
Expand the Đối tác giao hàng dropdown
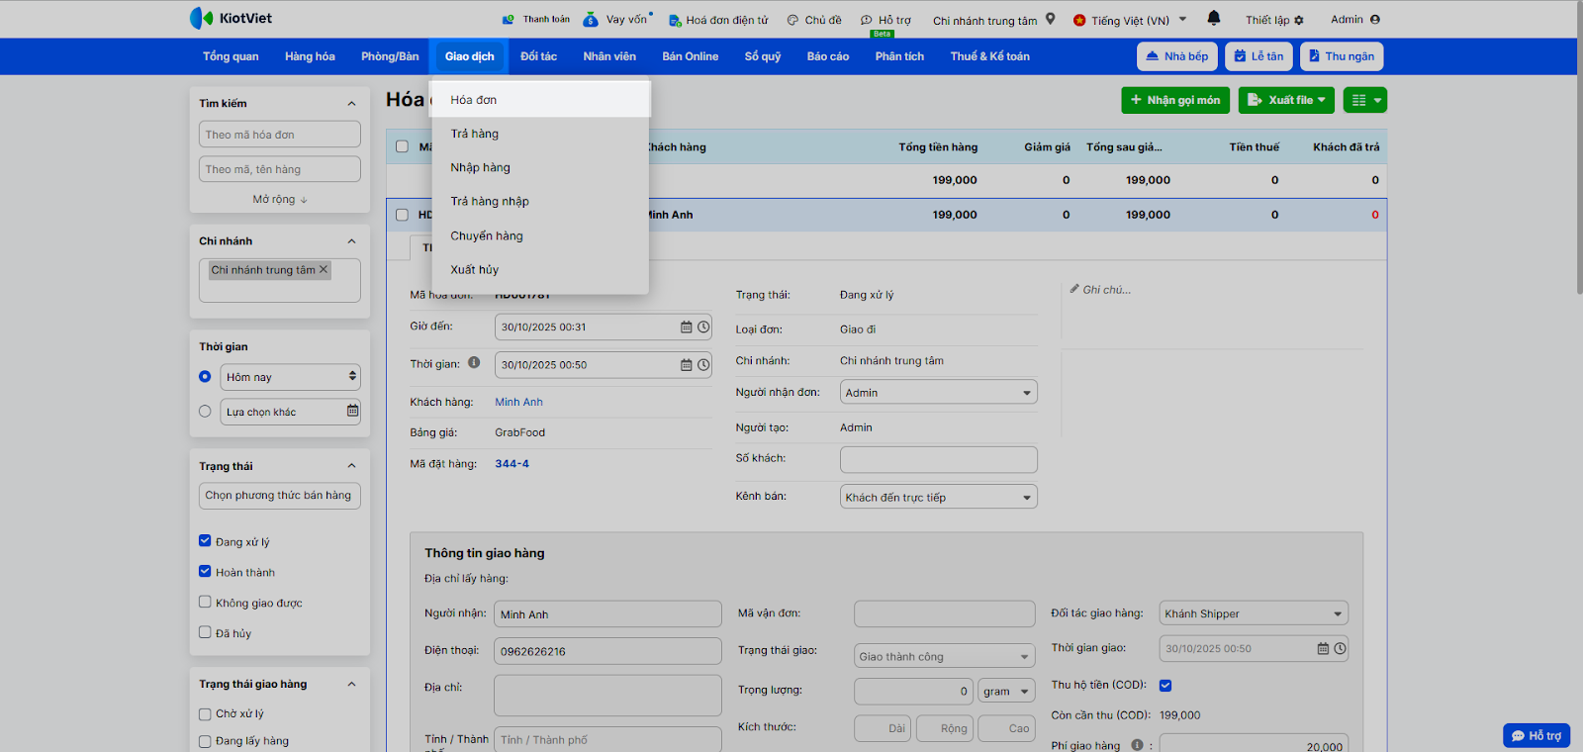(1254, 613)
